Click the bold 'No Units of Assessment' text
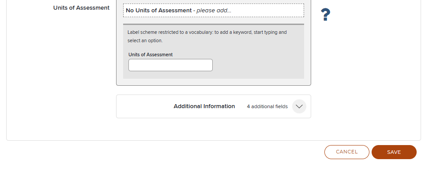This screenshot has width=429, height=171. click(x=159, y=11)
